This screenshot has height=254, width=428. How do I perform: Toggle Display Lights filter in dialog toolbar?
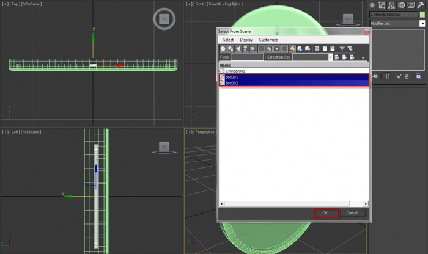click(x=238, y=49)
